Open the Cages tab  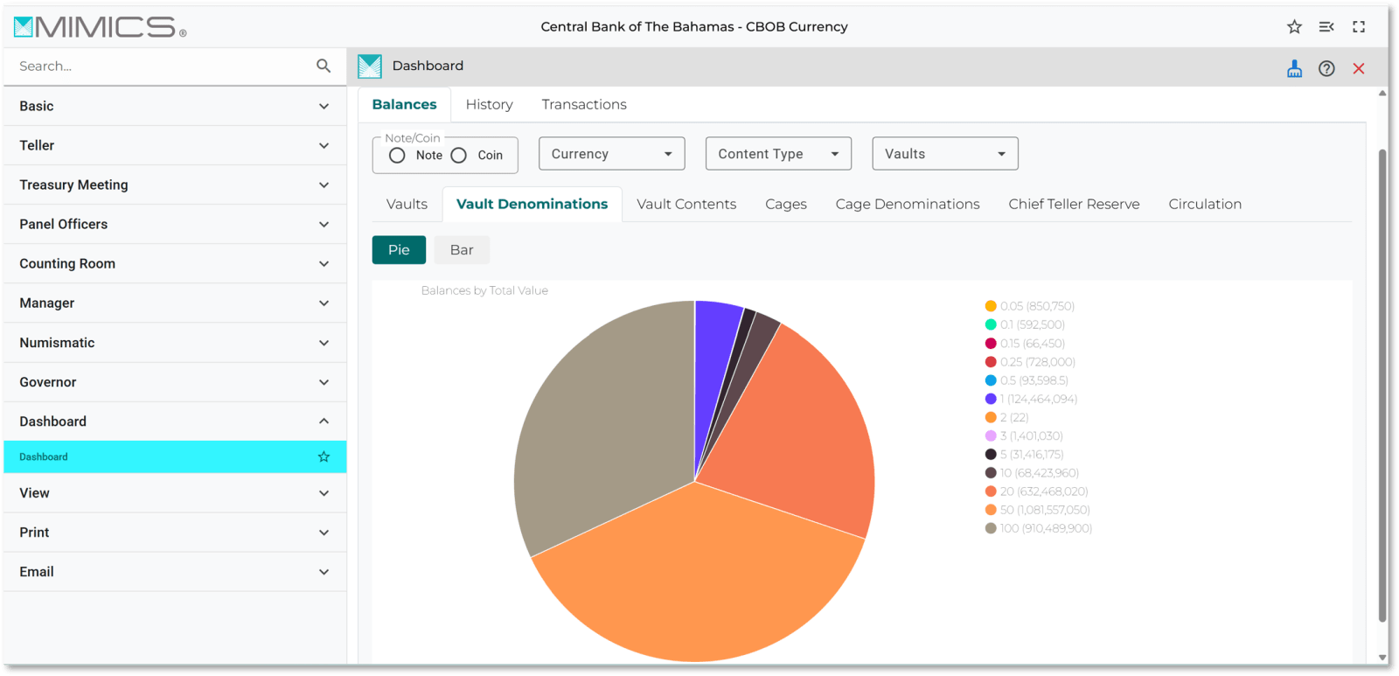pos(786,204)
